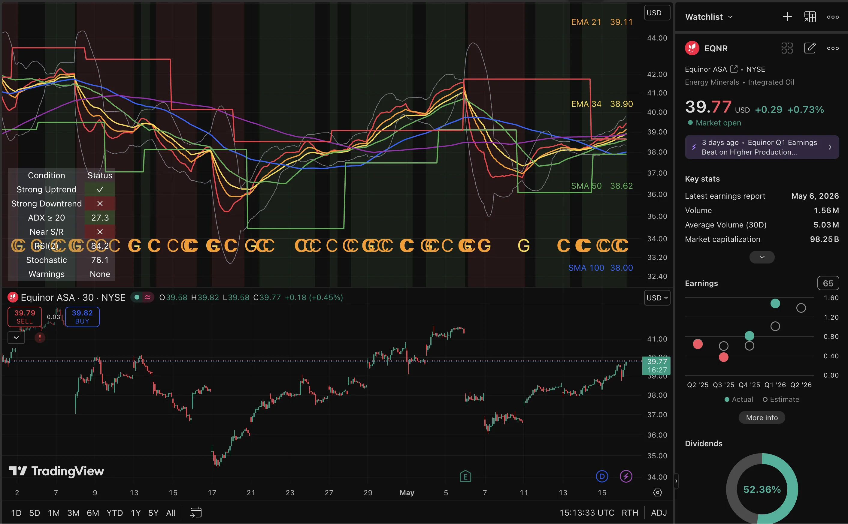The width and height of the screenshot is (848, 524).
Task: Click the earnings countdown badge showing 65
Action: coord(828,283)
